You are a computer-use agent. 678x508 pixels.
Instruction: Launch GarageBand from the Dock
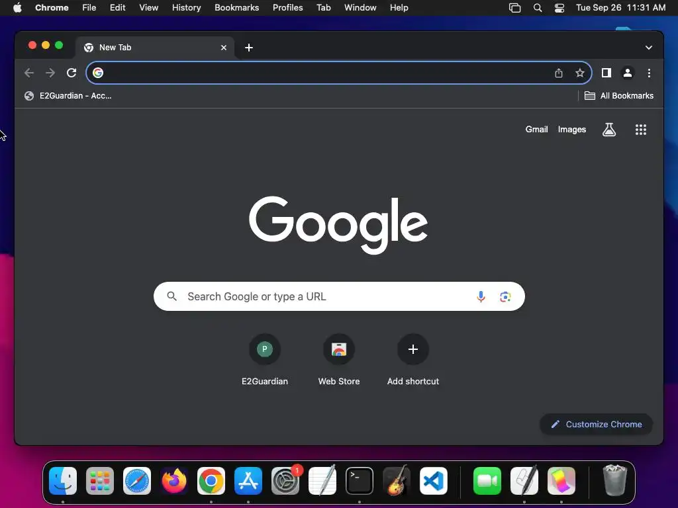tap(397, 481)
